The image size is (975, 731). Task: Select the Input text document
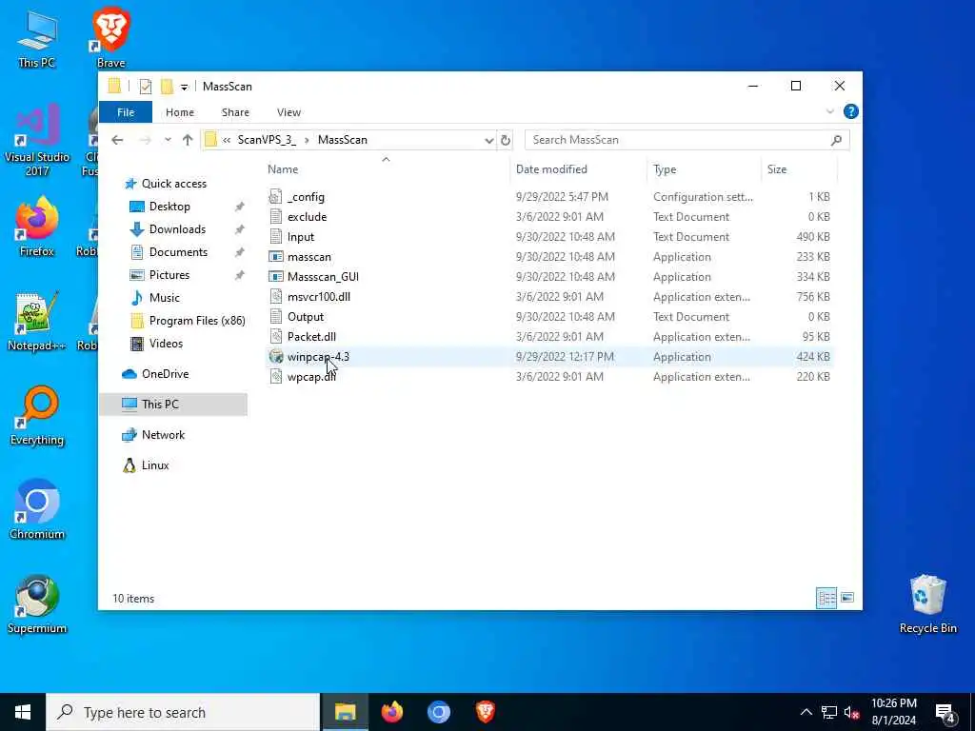300,237
